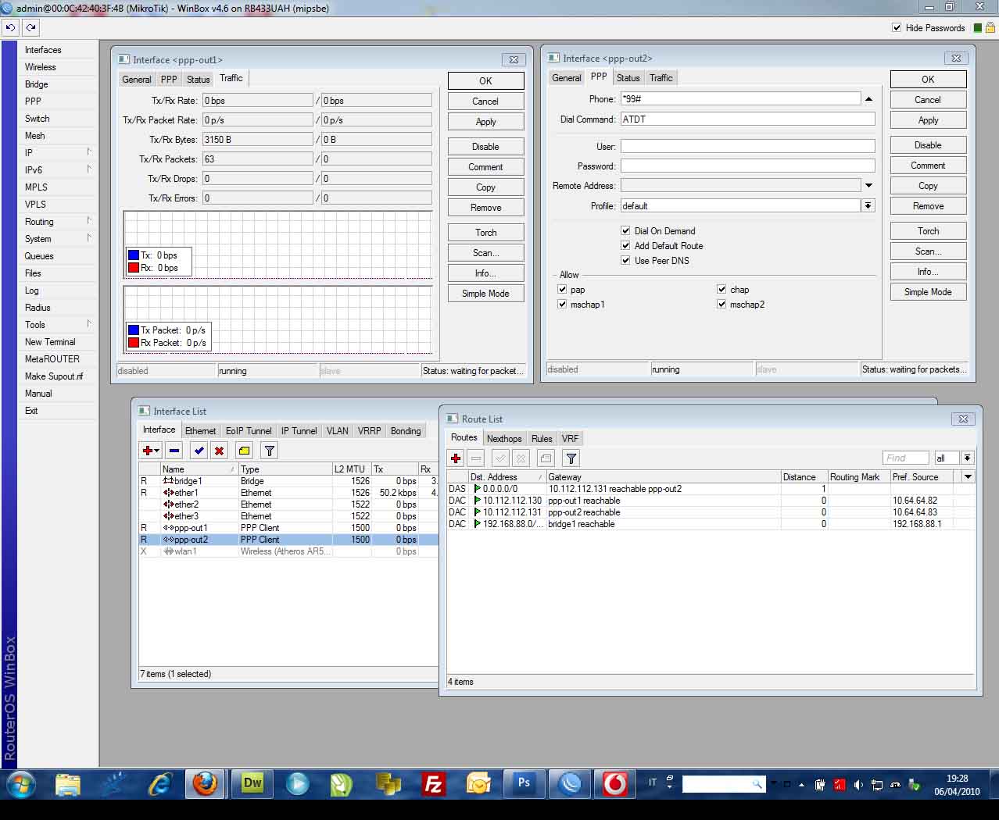Open Firefox from the Windows taskbar
The image size is (999, 820).
206,783
